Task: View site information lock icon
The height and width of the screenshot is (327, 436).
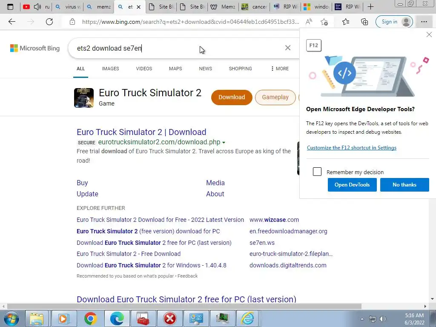Action: pos(72,22)
